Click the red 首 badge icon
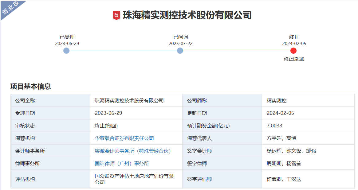The width and height of the screenshot is (358, 190). [x=116, y=15]
